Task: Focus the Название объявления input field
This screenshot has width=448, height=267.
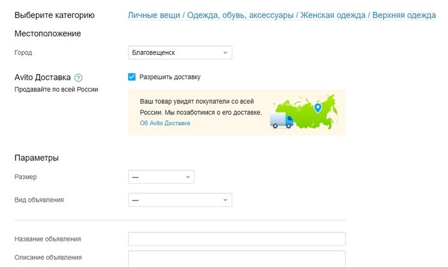Action: (x=237, y=239)
